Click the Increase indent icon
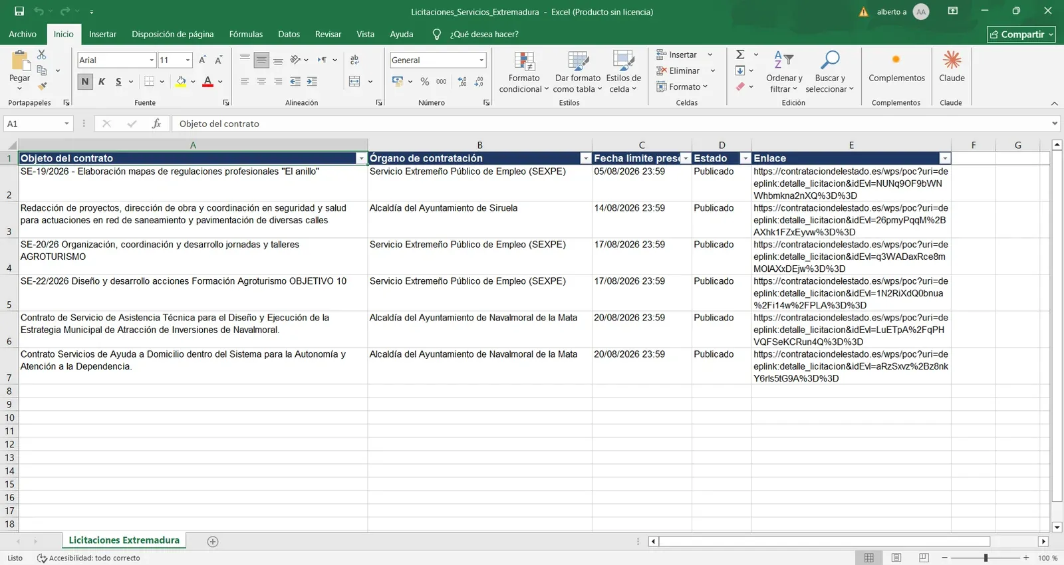 312,81
